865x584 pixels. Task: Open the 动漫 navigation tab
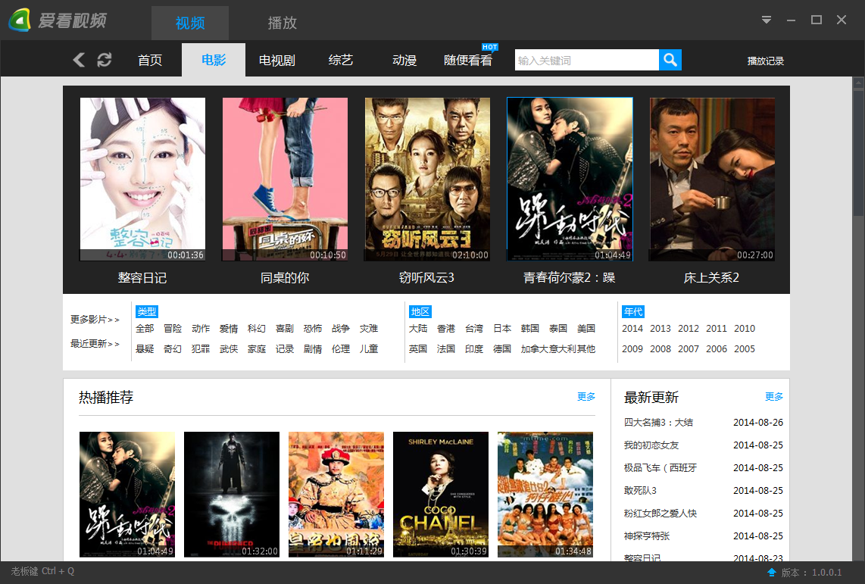(x=404, y=60)
